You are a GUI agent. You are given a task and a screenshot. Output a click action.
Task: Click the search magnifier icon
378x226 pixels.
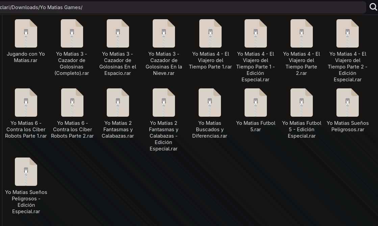(x=373, y=7)
